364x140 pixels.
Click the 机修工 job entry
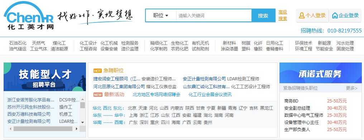pos(66,114)
